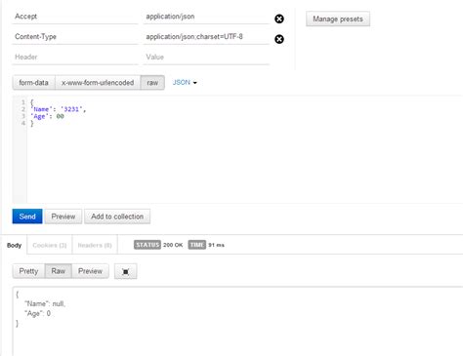Click the empty Header name field

pos(75,57)
